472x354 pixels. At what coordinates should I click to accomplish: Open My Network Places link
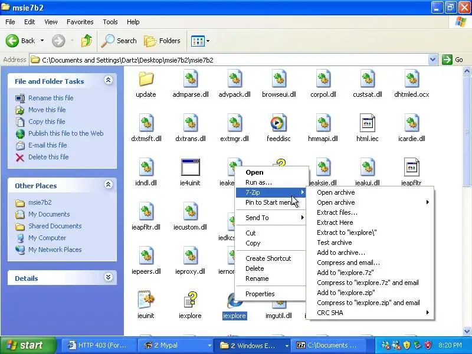[x=55, y=250]
